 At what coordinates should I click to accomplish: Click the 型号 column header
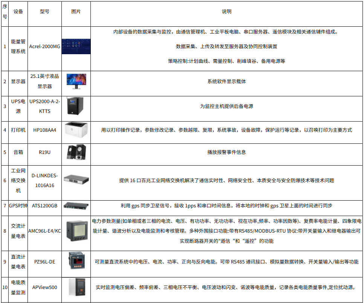pos(44,12)
